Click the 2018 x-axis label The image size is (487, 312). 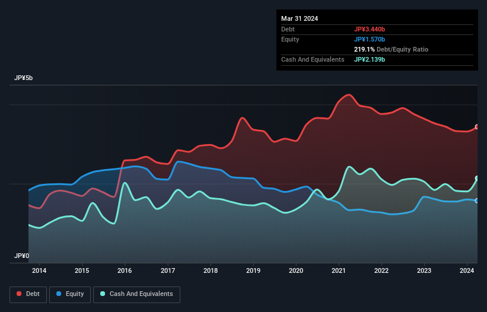pyautogui.click(x=211, y=270)
